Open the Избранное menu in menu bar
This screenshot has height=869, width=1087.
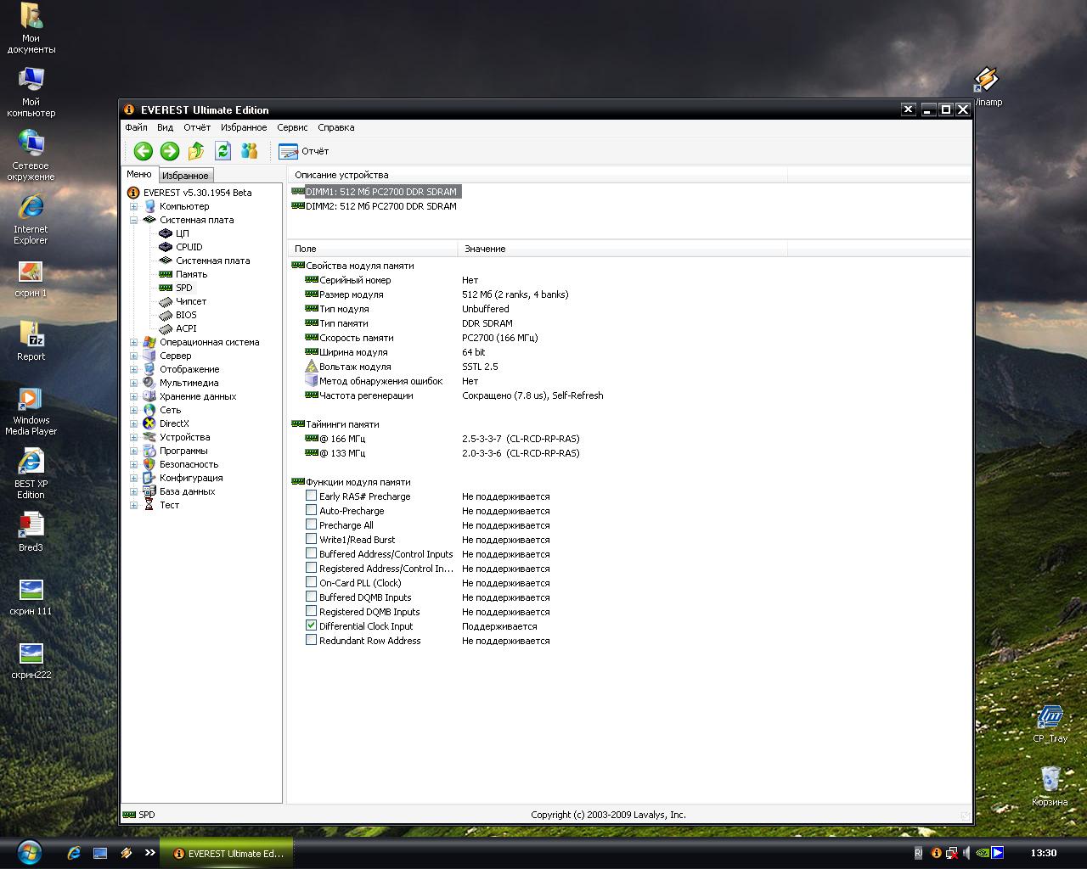tap(244, 127)
